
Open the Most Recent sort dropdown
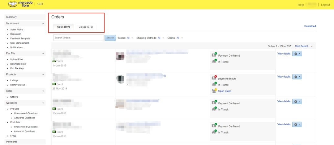coord(312,46)
